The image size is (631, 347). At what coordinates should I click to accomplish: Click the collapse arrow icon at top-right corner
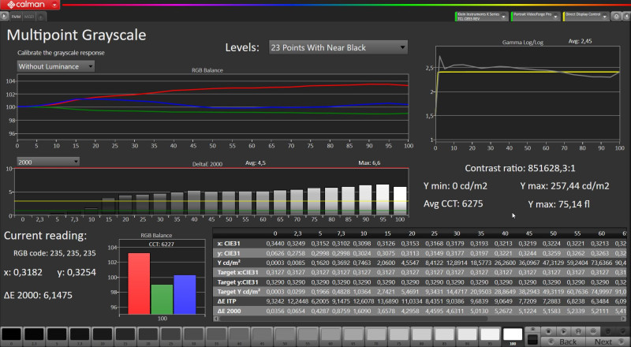click(626, 16)
